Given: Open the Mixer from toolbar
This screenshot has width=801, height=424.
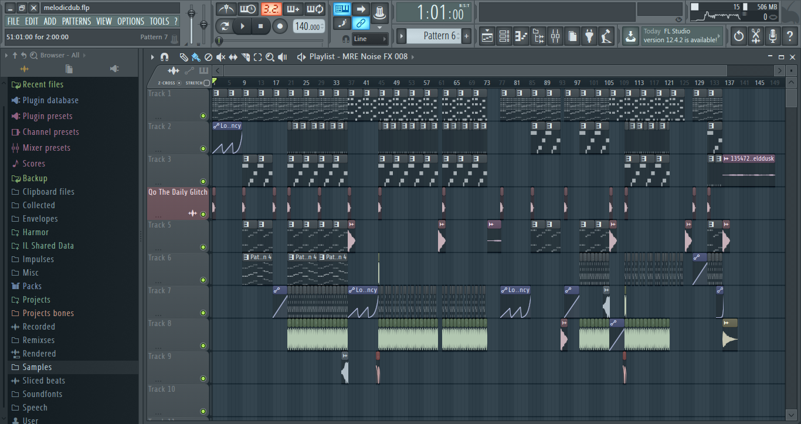Looking at the screenshot, I should coord(555,36).
